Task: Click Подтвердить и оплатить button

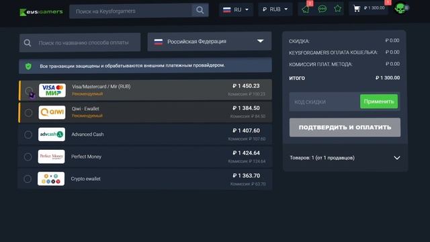Action: coord(345,127)
